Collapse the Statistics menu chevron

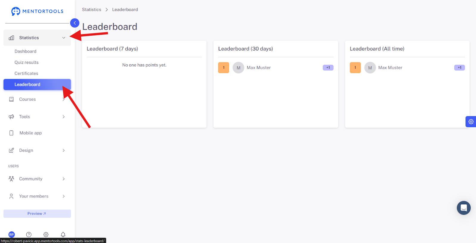click(x=64, y=38)
